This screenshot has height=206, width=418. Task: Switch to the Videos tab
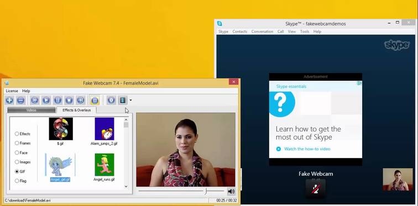pos(32,110)
